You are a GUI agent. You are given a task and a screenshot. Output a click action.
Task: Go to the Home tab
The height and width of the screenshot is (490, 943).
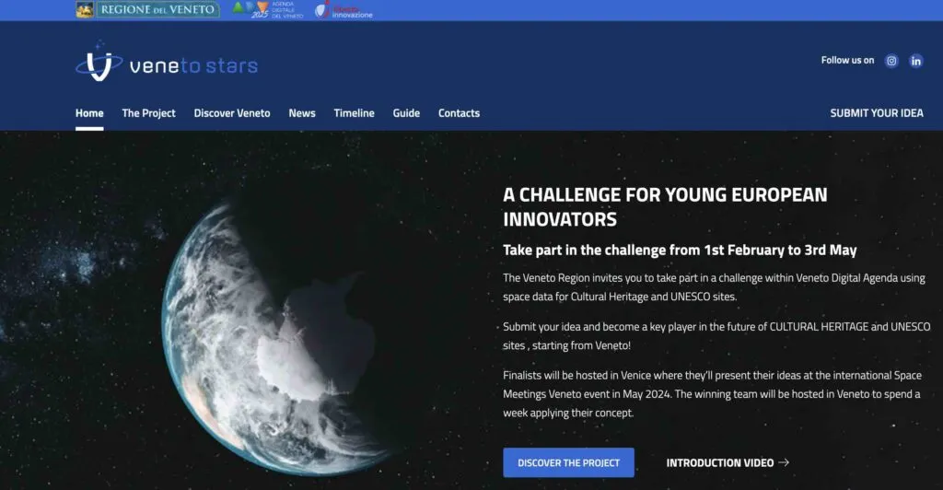tap(89, 113)
